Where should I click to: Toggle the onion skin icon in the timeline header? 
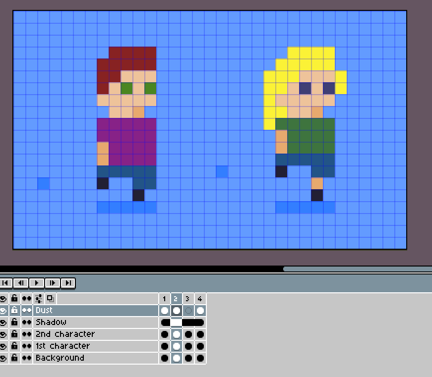[x=51, y=299]
